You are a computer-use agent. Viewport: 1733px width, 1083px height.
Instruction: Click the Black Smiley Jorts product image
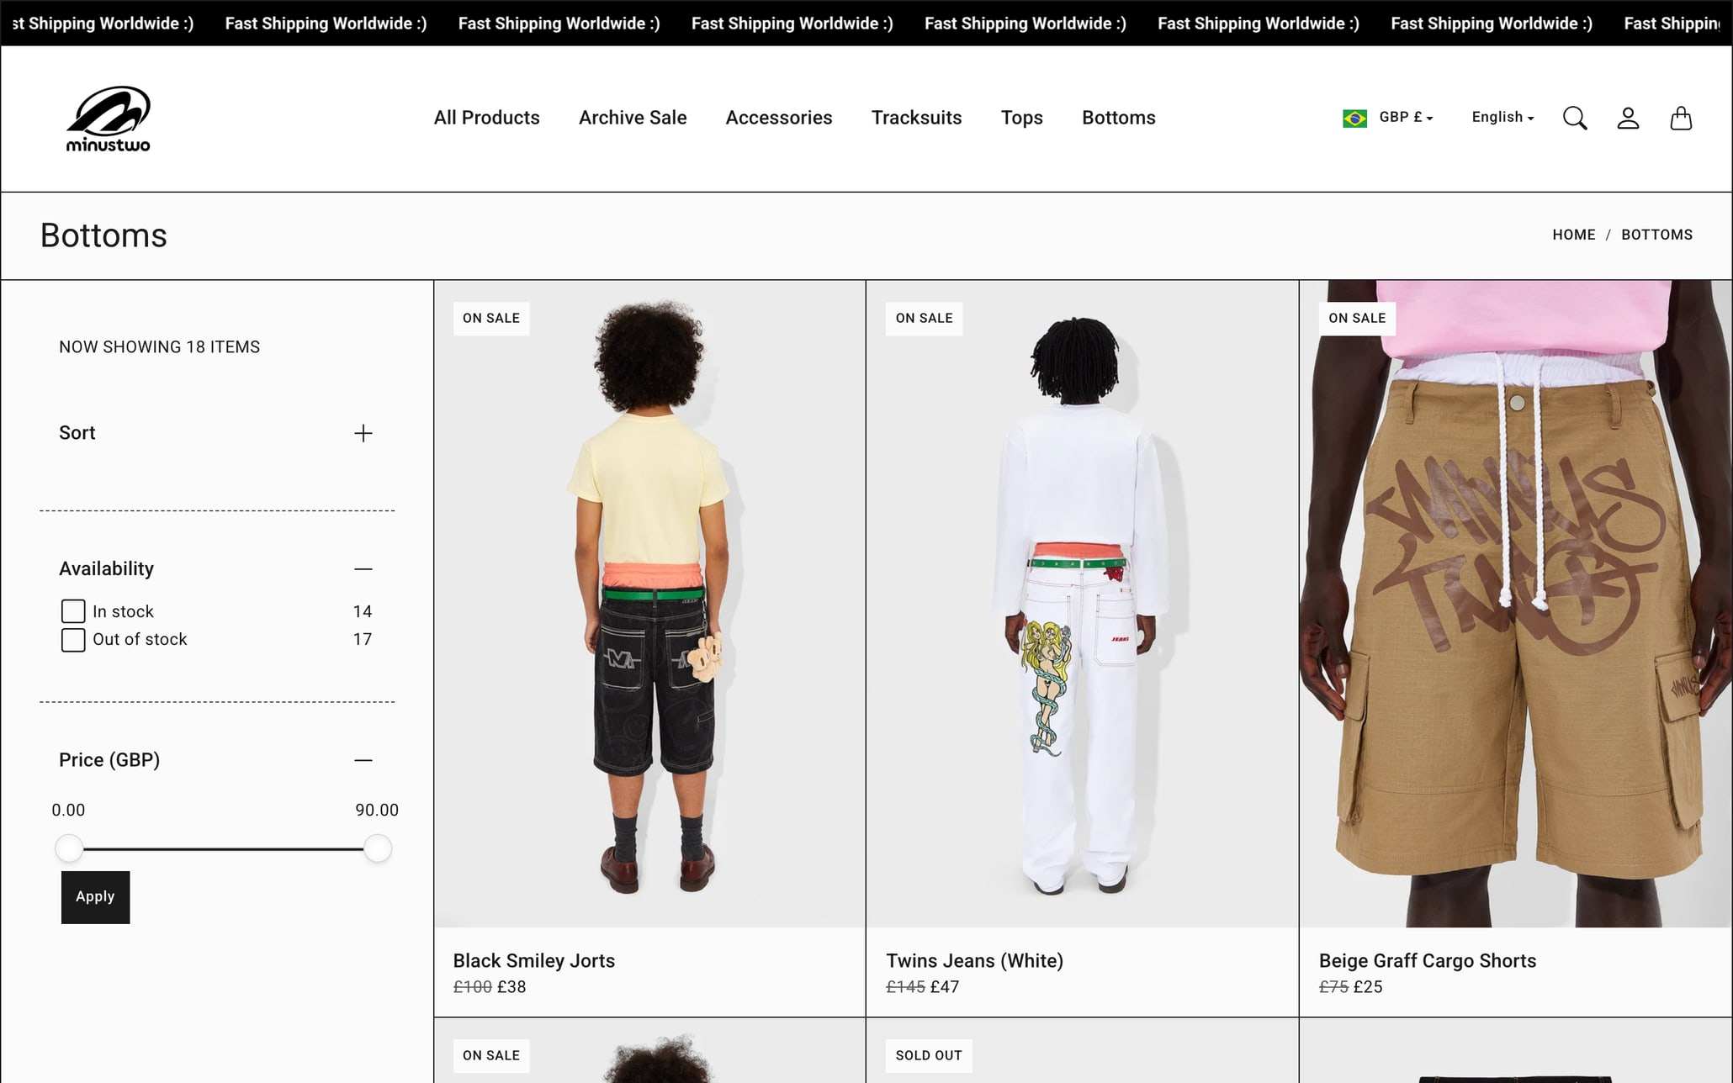click(649, 604)
